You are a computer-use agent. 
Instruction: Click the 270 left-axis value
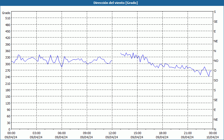(x=8, y=71)
